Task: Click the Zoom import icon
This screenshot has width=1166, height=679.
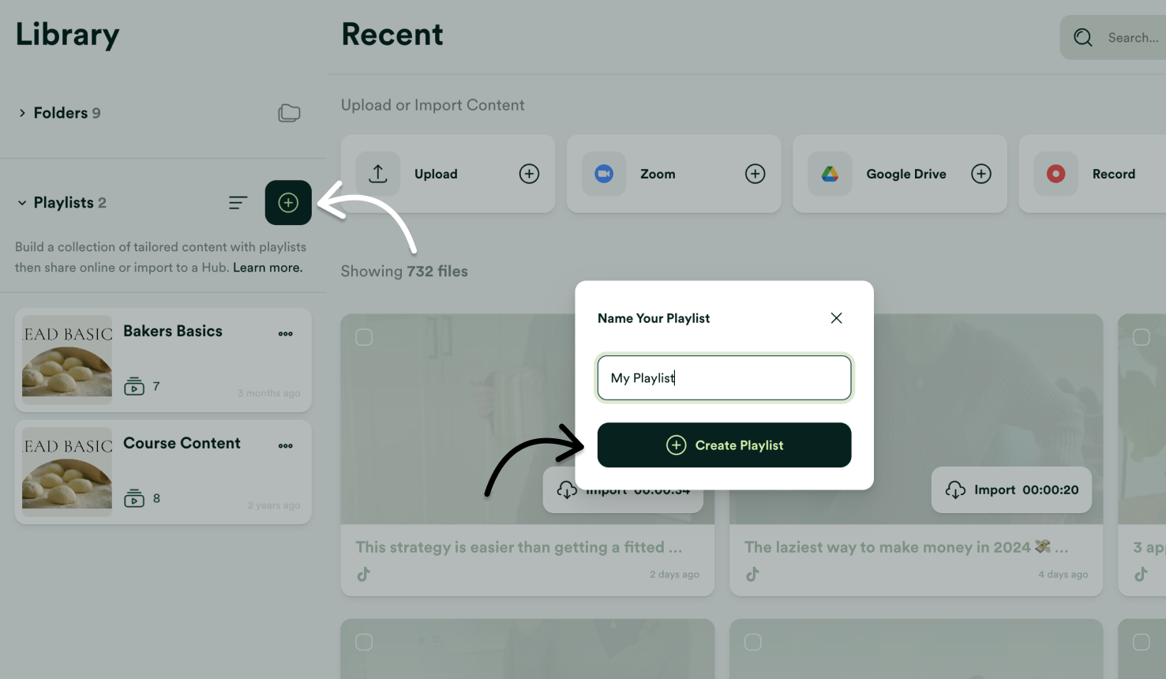Action: click(603, 174)
